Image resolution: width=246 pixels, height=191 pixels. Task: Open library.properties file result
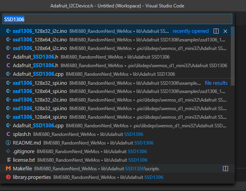click(x=117, y=177)
